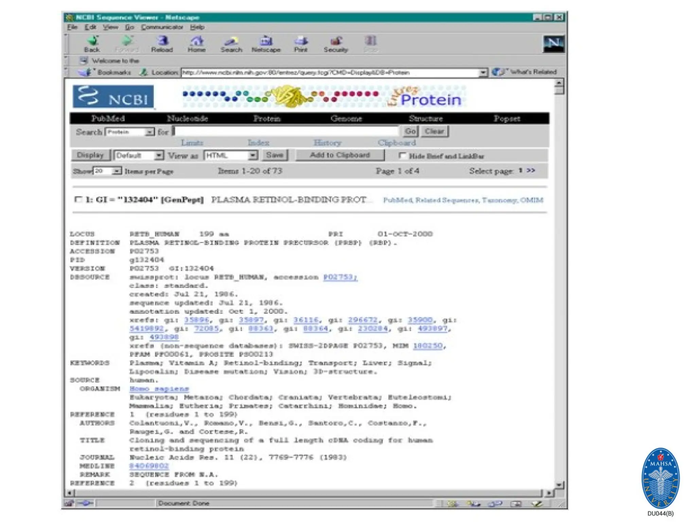
Task: Open the Communicator menu
Action: coord(162,27)
